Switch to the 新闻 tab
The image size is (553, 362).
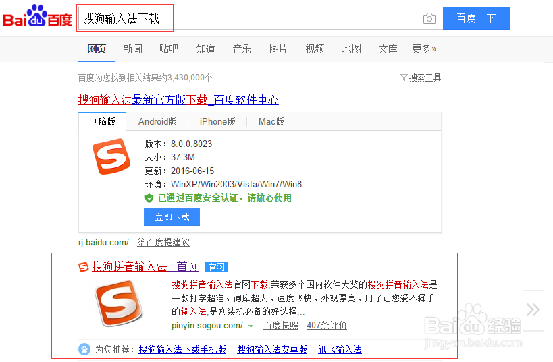[132, 49]
